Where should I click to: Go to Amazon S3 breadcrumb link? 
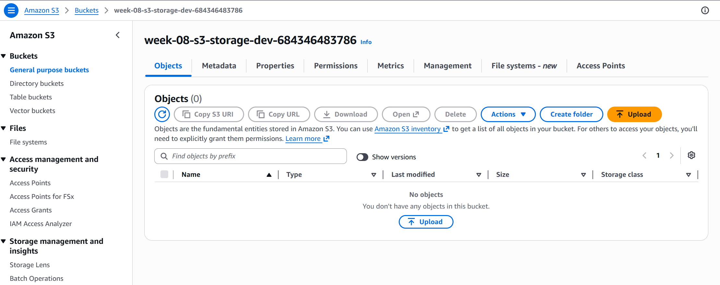41,10
